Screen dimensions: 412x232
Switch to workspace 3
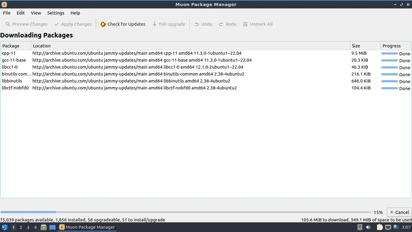28,227
